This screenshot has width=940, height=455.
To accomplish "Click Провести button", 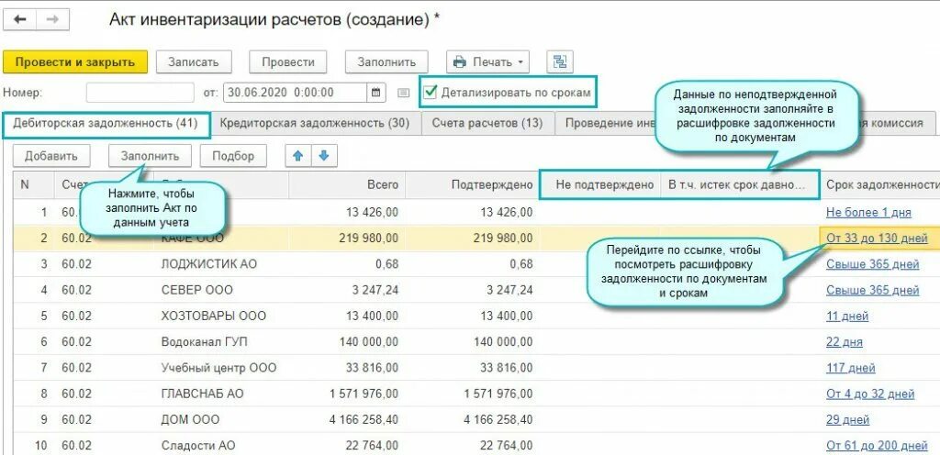I will point(287,61).
